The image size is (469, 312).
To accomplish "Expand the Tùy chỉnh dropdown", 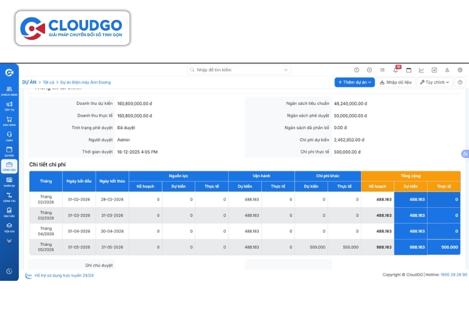I will pos(435,82).
